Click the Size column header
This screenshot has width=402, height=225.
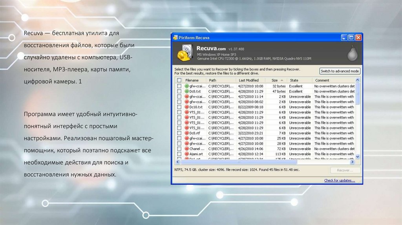click(x=274, y=80)
